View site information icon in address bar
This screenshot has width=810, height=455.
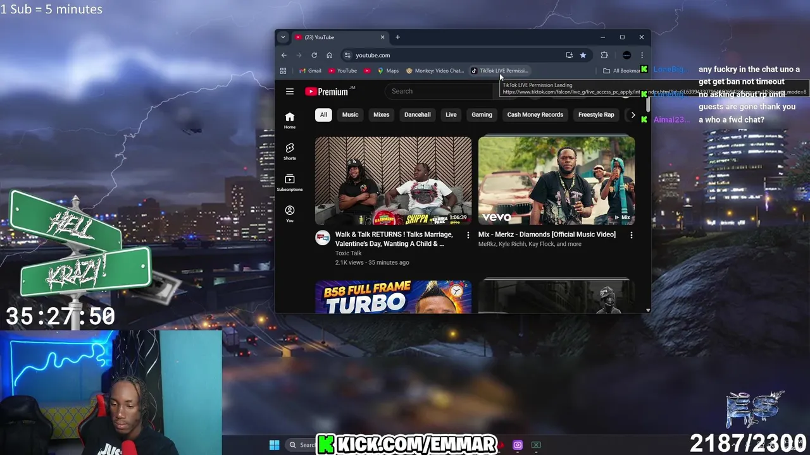pyautogui.click(x=347, y=55)
